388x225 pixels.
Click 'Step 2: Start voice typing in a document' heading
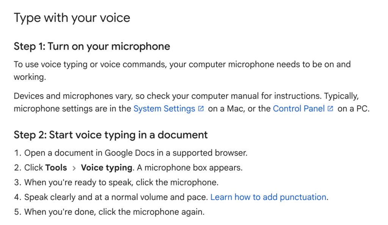[x=111, y=135]
